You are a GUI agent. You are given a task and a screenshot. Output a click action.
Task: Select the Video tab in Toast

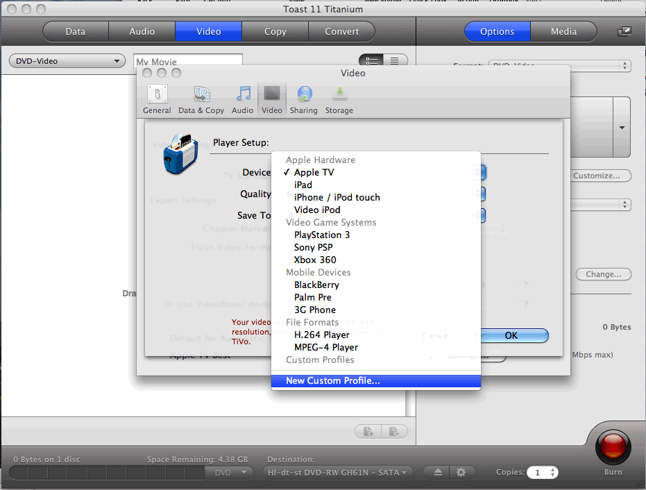(208, 31)
